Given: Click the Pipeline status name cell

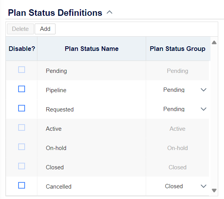Looking at the screenshot, I should tap(92, 90).
